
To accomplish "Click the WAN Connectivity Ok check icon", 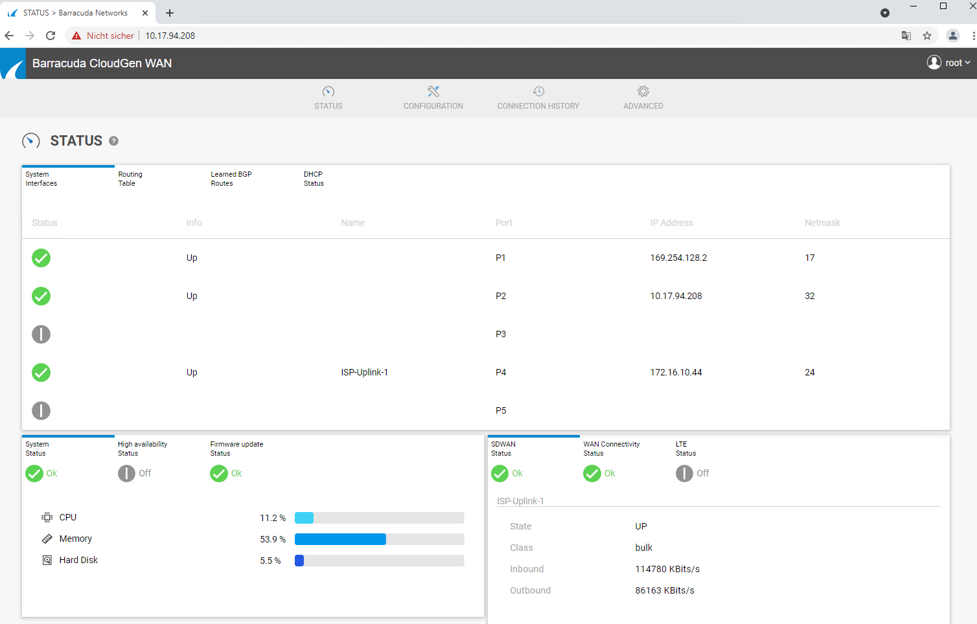I will point(592,474).
